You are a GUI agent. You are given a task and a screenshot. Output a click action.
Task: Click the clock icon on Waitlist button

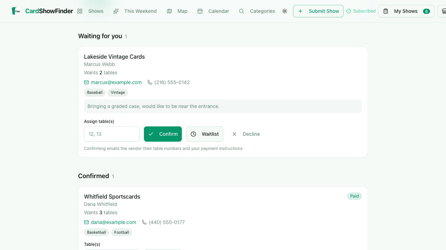point(193,134)
